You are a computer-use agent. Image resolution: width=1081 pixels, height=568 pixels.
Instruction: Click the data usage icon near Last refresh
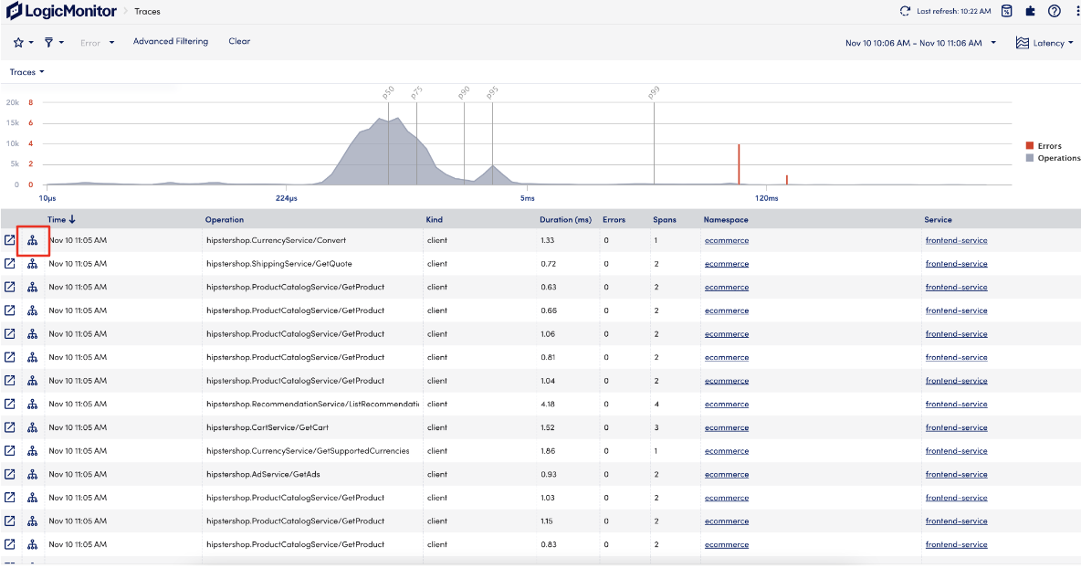[1007, 11]
